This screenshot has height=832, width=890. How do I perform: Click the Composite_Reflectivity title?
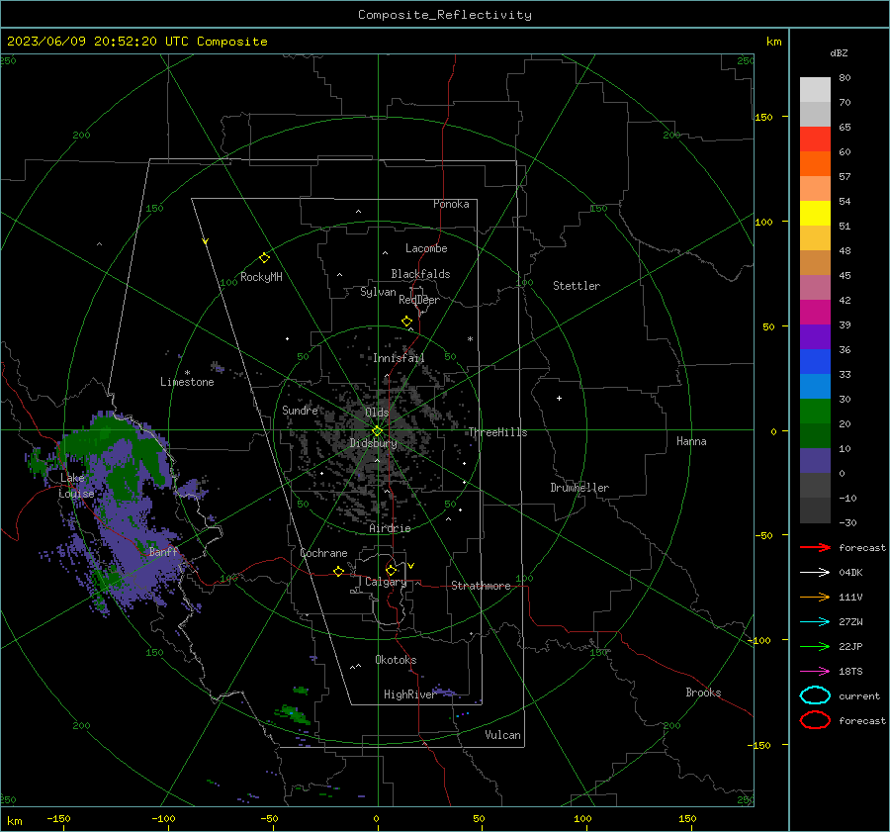(x=445, y=15)
